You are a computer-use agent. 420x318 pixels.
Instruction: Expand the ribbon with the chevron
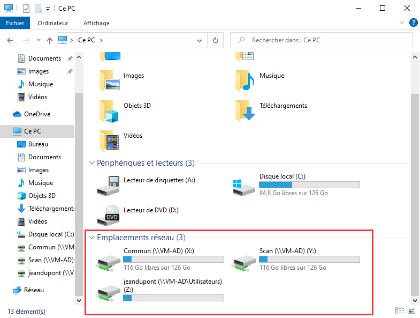[402, 23]
